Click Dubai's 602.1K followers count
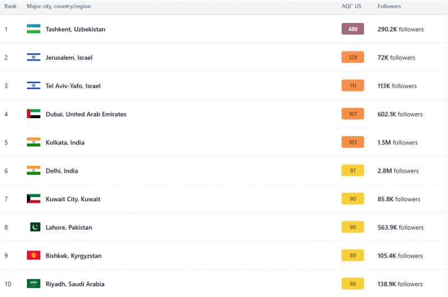 (400, 114)
